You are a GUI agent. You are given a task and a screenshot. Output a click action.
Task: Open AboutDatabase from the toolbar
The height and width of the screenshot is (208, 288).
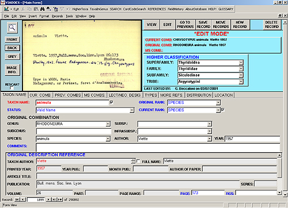[x=196, y=9]
